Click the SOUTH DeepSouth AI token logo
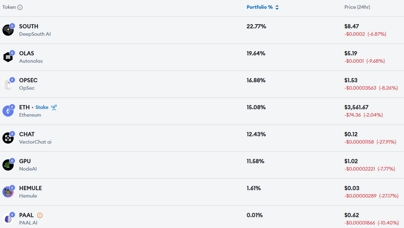The width and height of the screenshot is (404, 228). coord(8,30)
